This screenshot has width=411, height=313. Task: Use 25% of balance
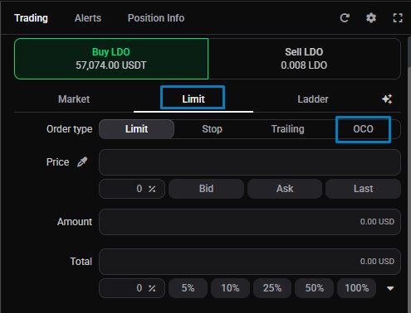[272, 288]
